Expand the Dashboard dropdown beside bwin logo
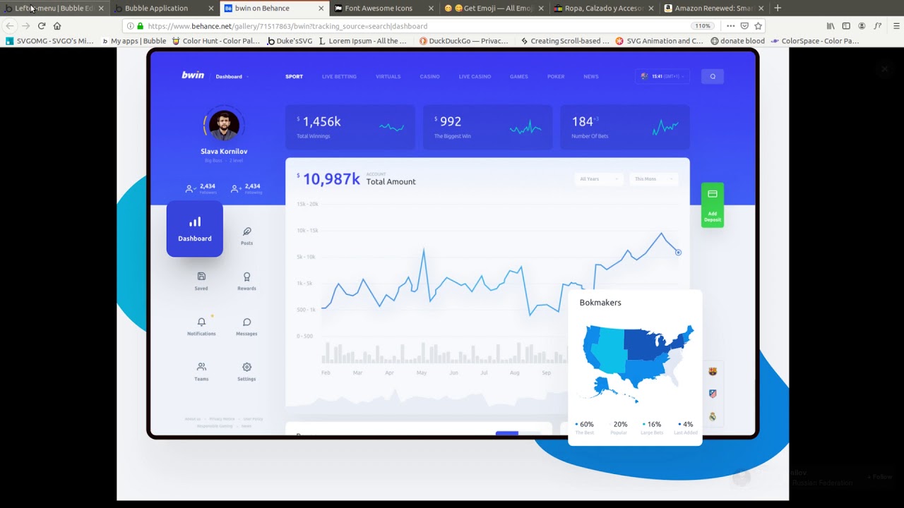Screen dimensions: 904x508 coord(232,76)
